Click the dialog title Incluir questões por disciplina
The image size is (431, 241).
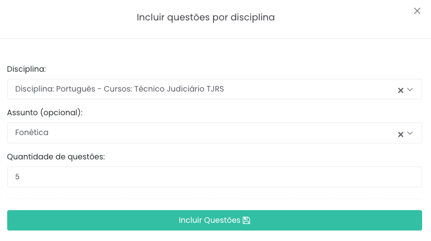(206, 18)
